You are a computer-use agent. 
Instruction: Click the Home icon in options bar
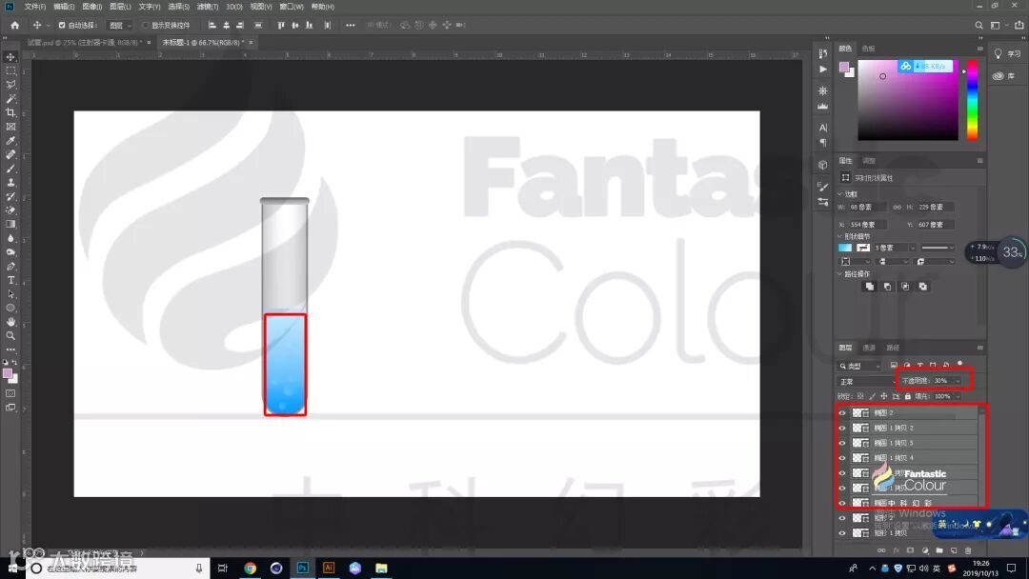pos(14,25)
